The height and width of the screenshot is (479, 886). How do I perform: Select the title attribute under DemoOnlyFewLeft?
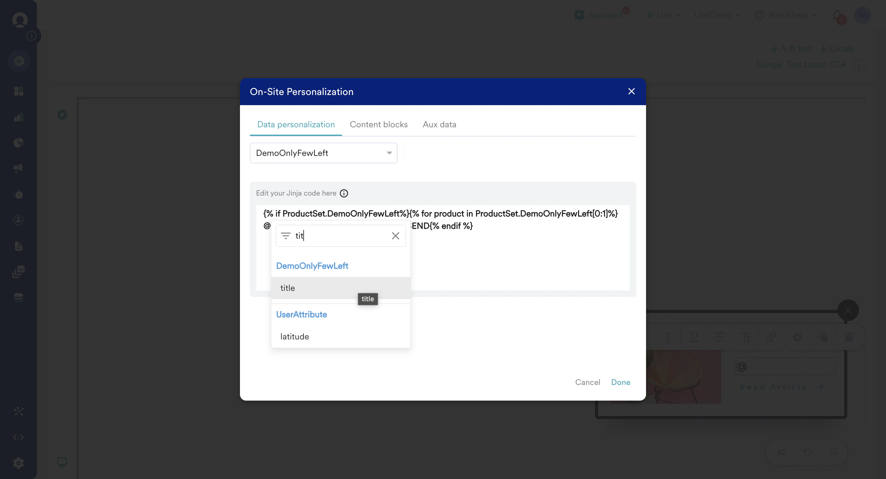pos(288,288)
